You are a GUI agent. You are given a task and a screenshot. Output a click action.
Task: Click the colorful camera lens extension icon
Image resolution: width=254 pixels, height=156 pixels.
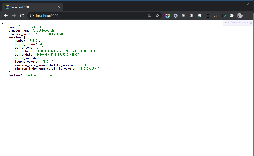(x=167, y=16)
